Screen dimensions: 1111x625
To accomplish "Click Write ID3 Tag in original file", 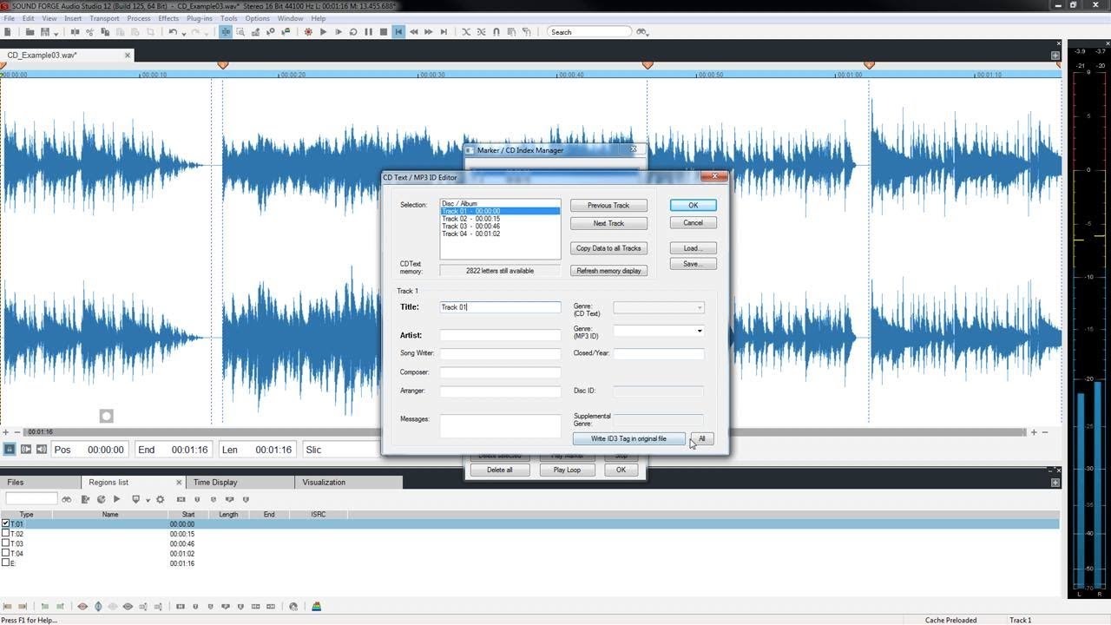I will (628, 438).
